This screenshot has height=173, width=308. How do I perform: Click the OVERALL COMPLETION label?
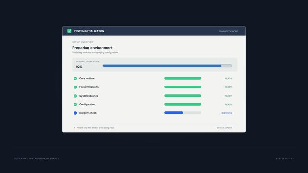(87, 62)
